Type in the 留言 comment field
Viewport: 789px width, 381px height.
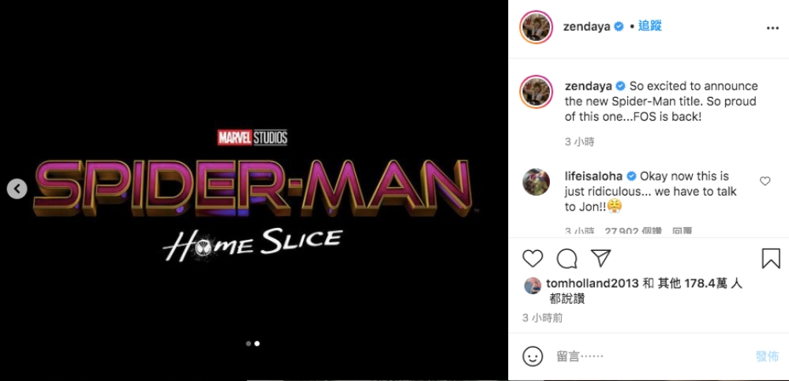point(647,356)
